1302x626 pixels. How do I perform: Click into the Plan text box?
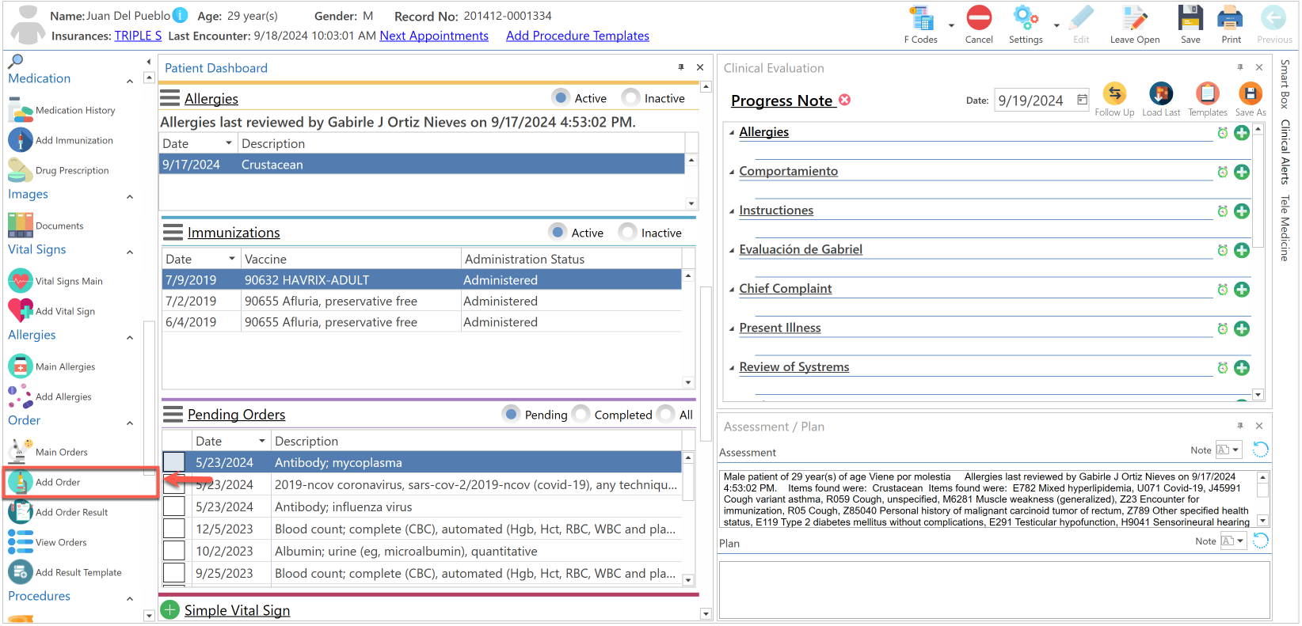[994, 590]
